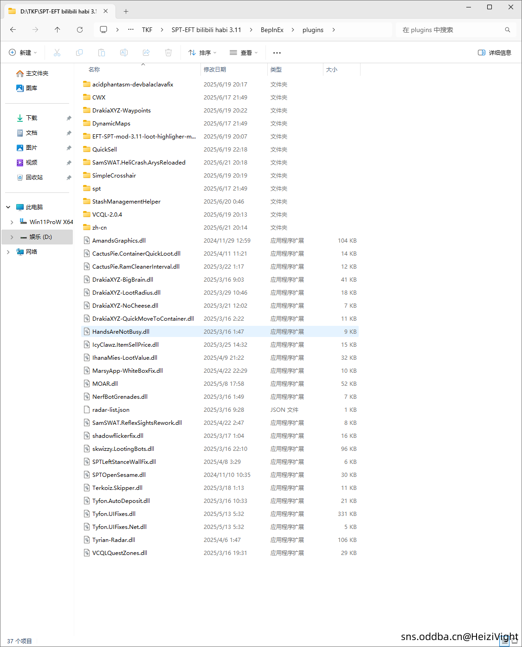Select the Tyfon.UIFixes.Net.dll file
This screenshot has width=522, height=647.
(x=220, y=527)
